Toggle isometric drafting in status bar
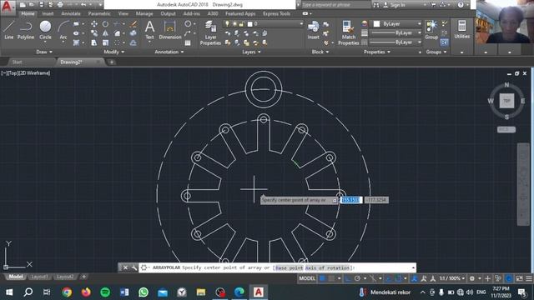This screenshot has width=534, height=300. [x=373, y=278]
